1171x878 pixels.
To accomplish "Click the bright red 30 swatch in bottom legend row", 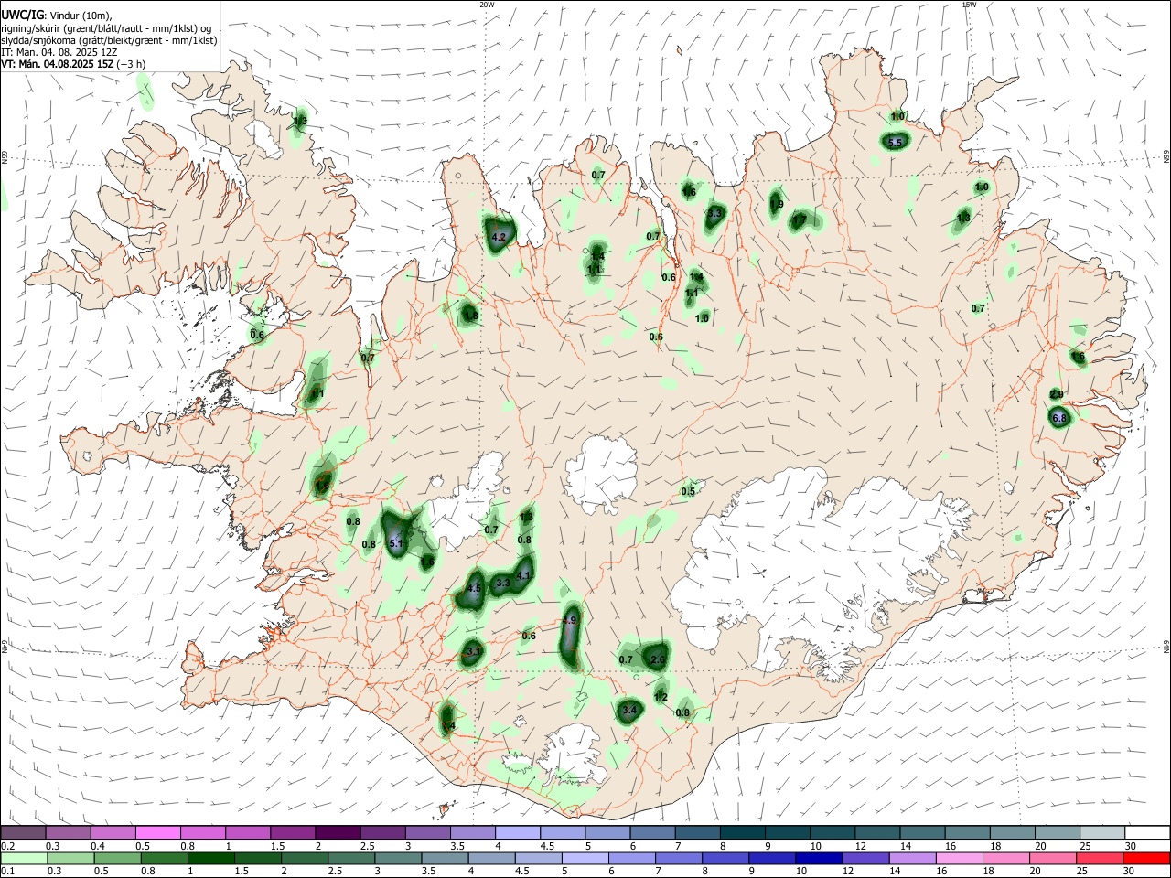I will [1146, 858].
